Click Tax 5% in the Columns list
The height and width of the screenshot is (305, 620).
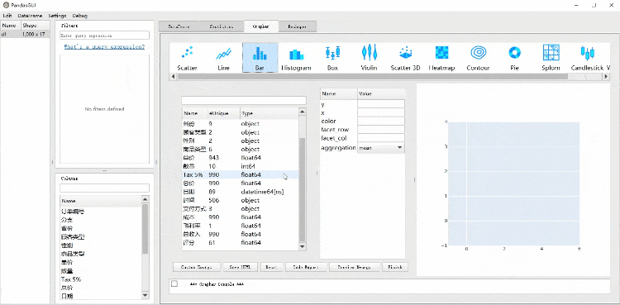tap(71, 279)
